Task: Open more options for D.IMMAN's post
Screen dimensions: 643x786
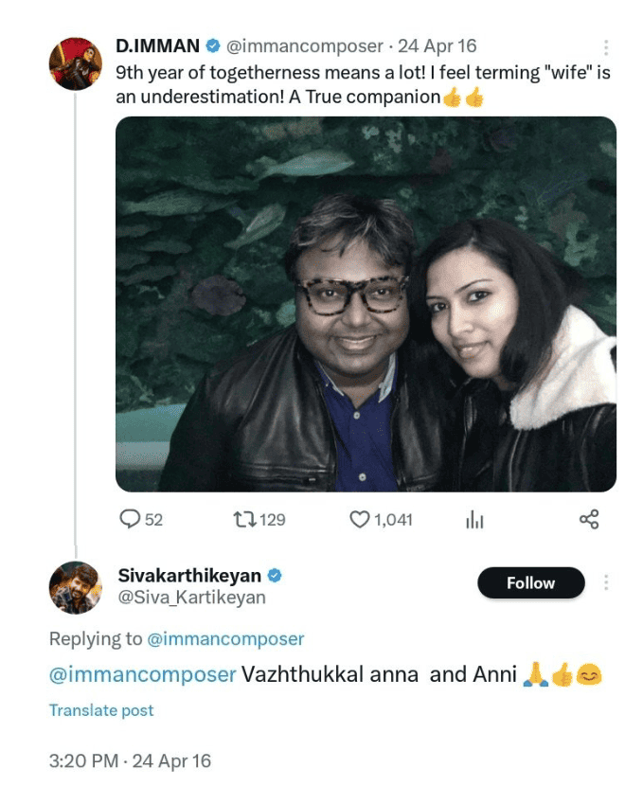Action: 606,47
